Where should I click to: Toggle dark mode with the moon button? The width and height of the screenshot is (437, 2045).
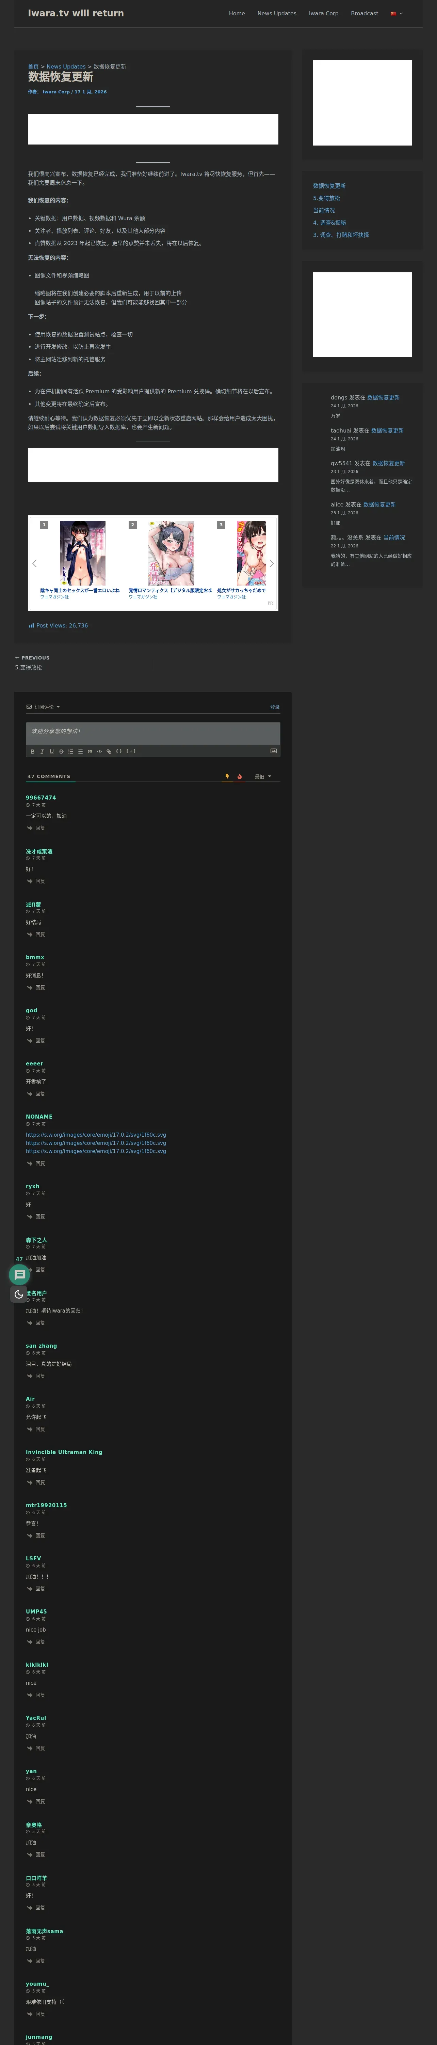19,1294
